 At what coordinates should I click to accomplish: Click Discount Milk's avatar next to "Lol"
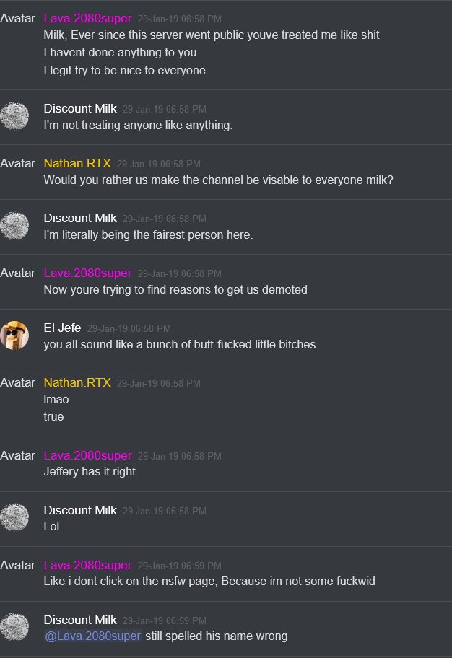pyautogui.click(x=14, y=517)
